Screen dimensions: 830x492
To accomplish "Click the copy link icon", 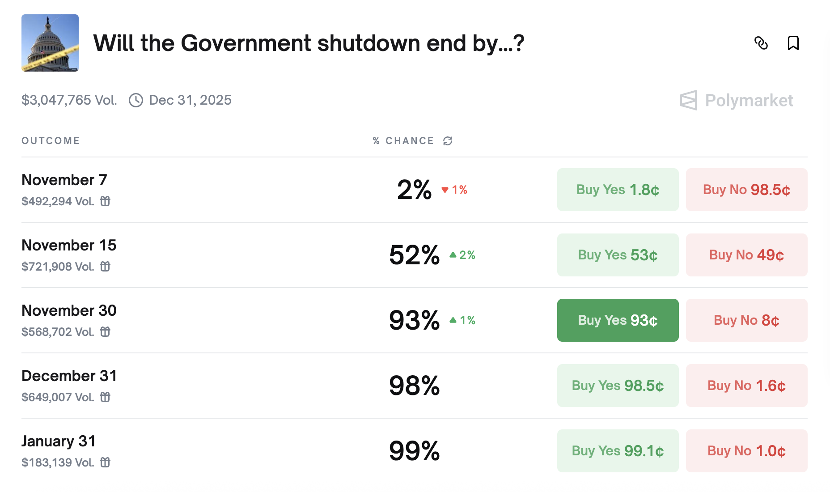I will [x=761, y=43].
